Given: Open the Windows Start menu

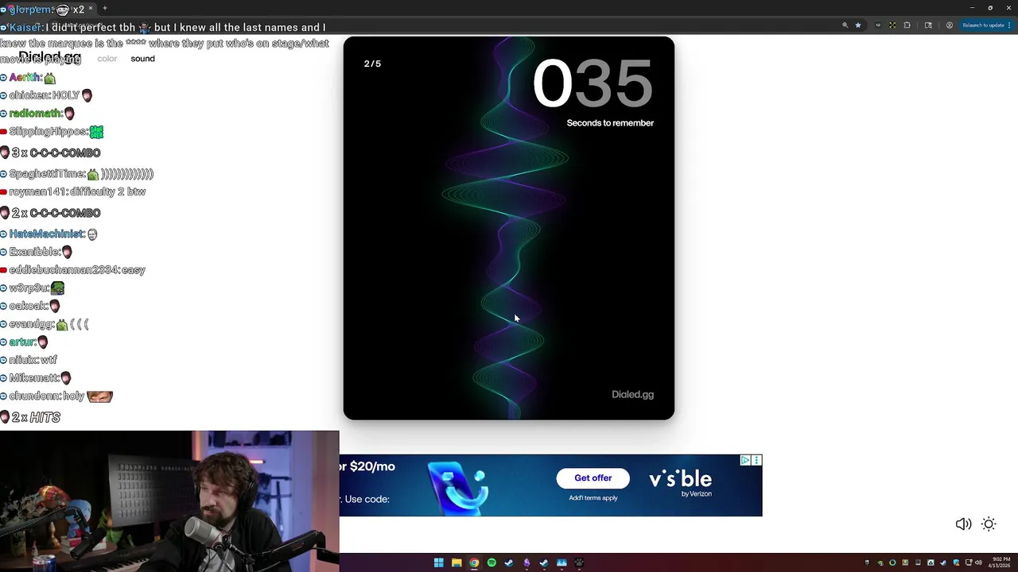Looking at the screenshot, I should coord(438,562).
